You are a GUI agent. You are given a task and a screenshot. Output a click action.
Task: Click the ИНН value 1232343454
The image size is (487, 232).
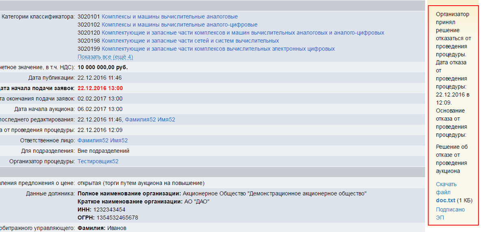tap(109, 210)
